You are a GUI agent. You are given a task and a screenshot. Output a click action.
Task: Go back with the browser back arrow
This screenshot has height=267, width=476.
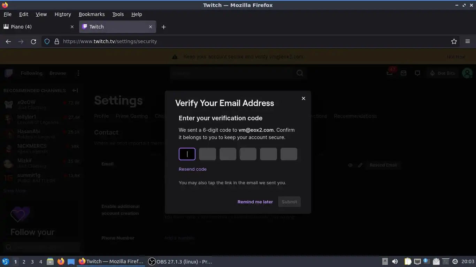(x=8, y=41)
